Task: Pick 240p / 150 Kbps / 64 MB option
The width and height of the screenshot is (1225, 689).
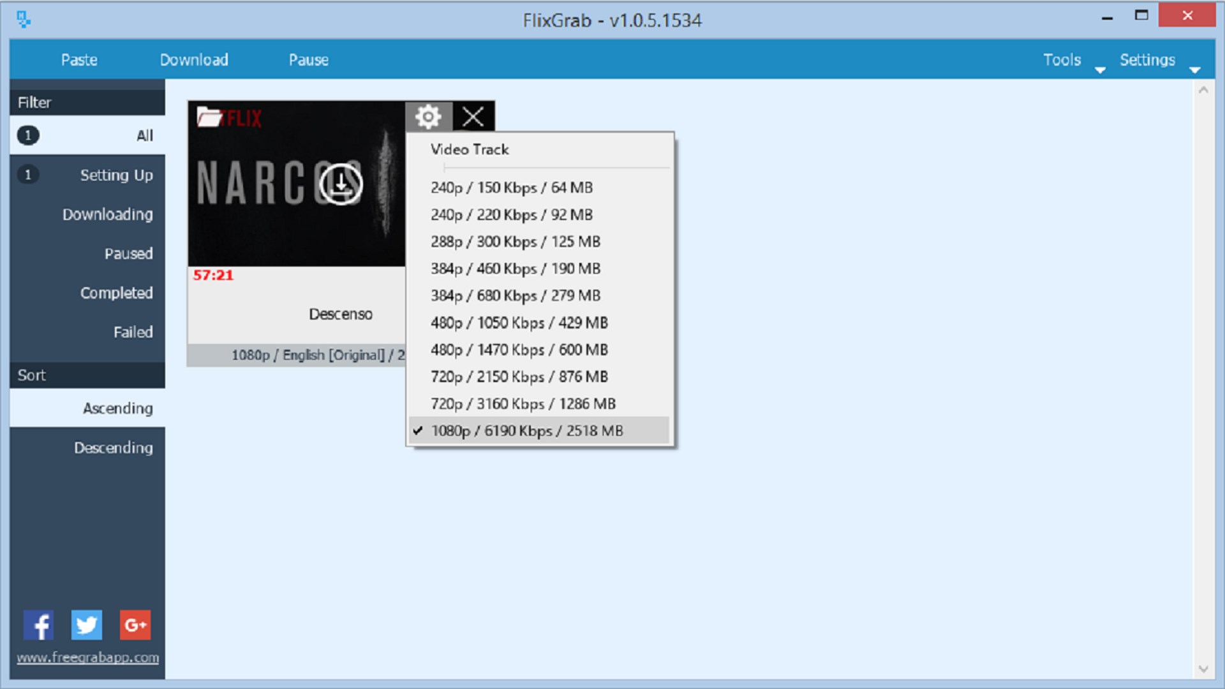Action: point(512,188)
